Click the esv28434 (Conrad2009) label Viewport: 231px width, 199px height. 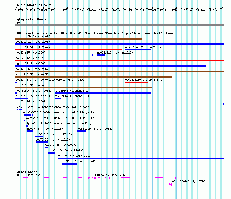tap(32, 74)
